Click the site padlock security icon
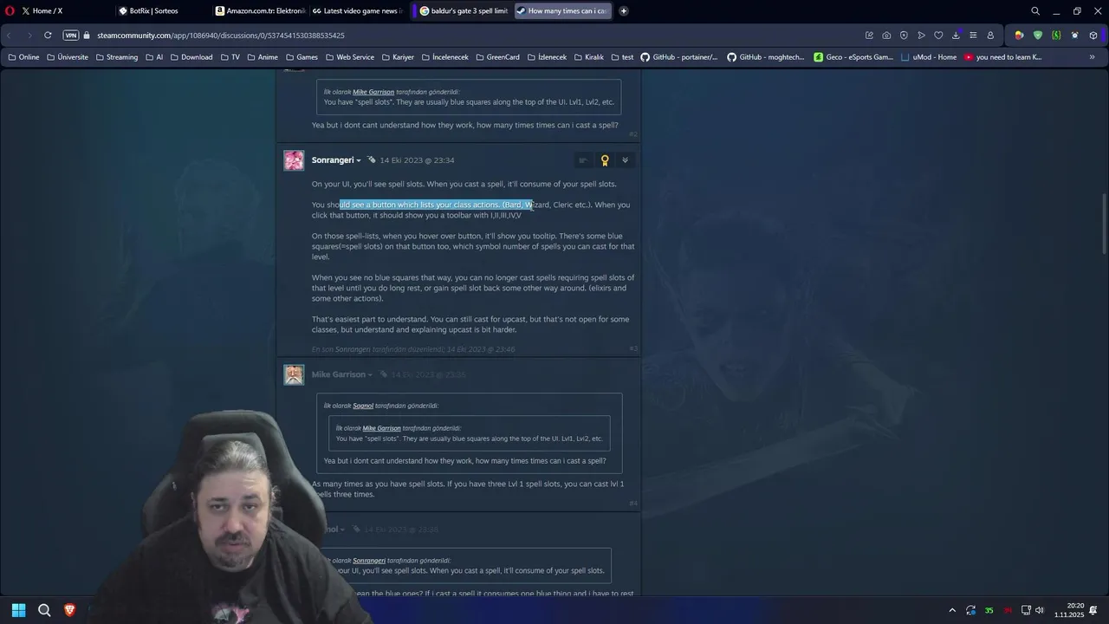The height and width of the screenshot is (624, 1109). pyautogui.click(x=87, y=36)
